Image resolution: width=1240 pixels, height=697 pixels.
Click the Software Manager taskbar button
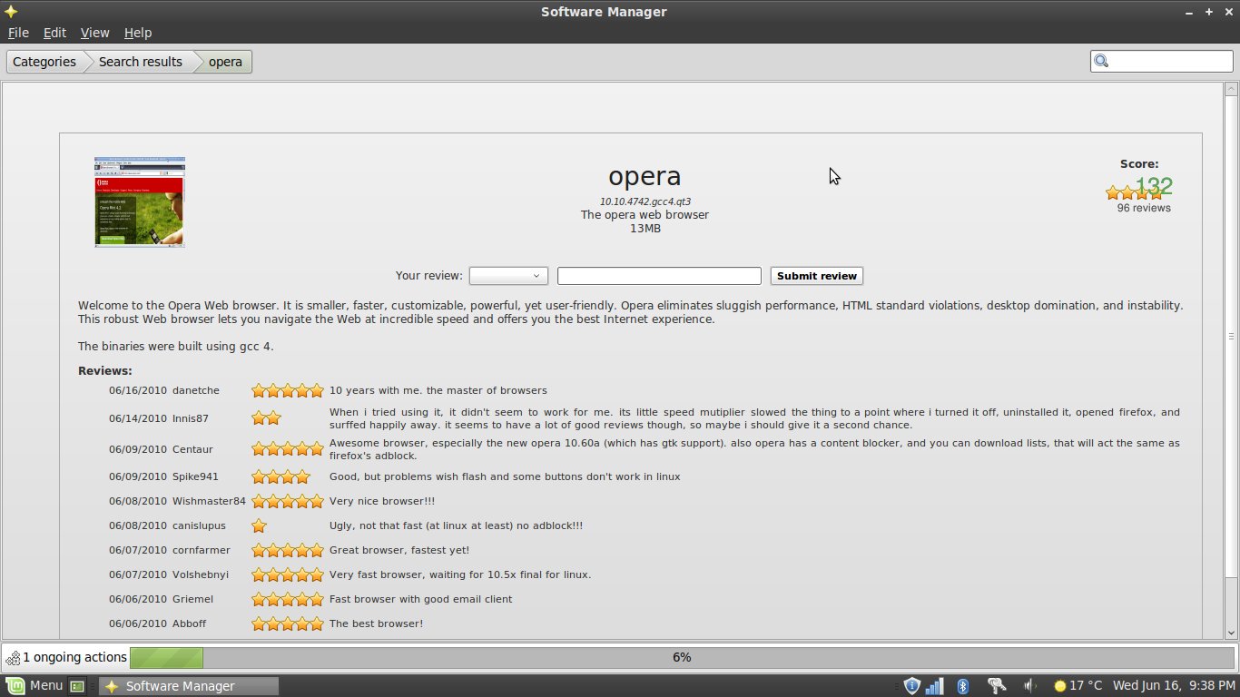pyautogui.click(x=188, y=686)
